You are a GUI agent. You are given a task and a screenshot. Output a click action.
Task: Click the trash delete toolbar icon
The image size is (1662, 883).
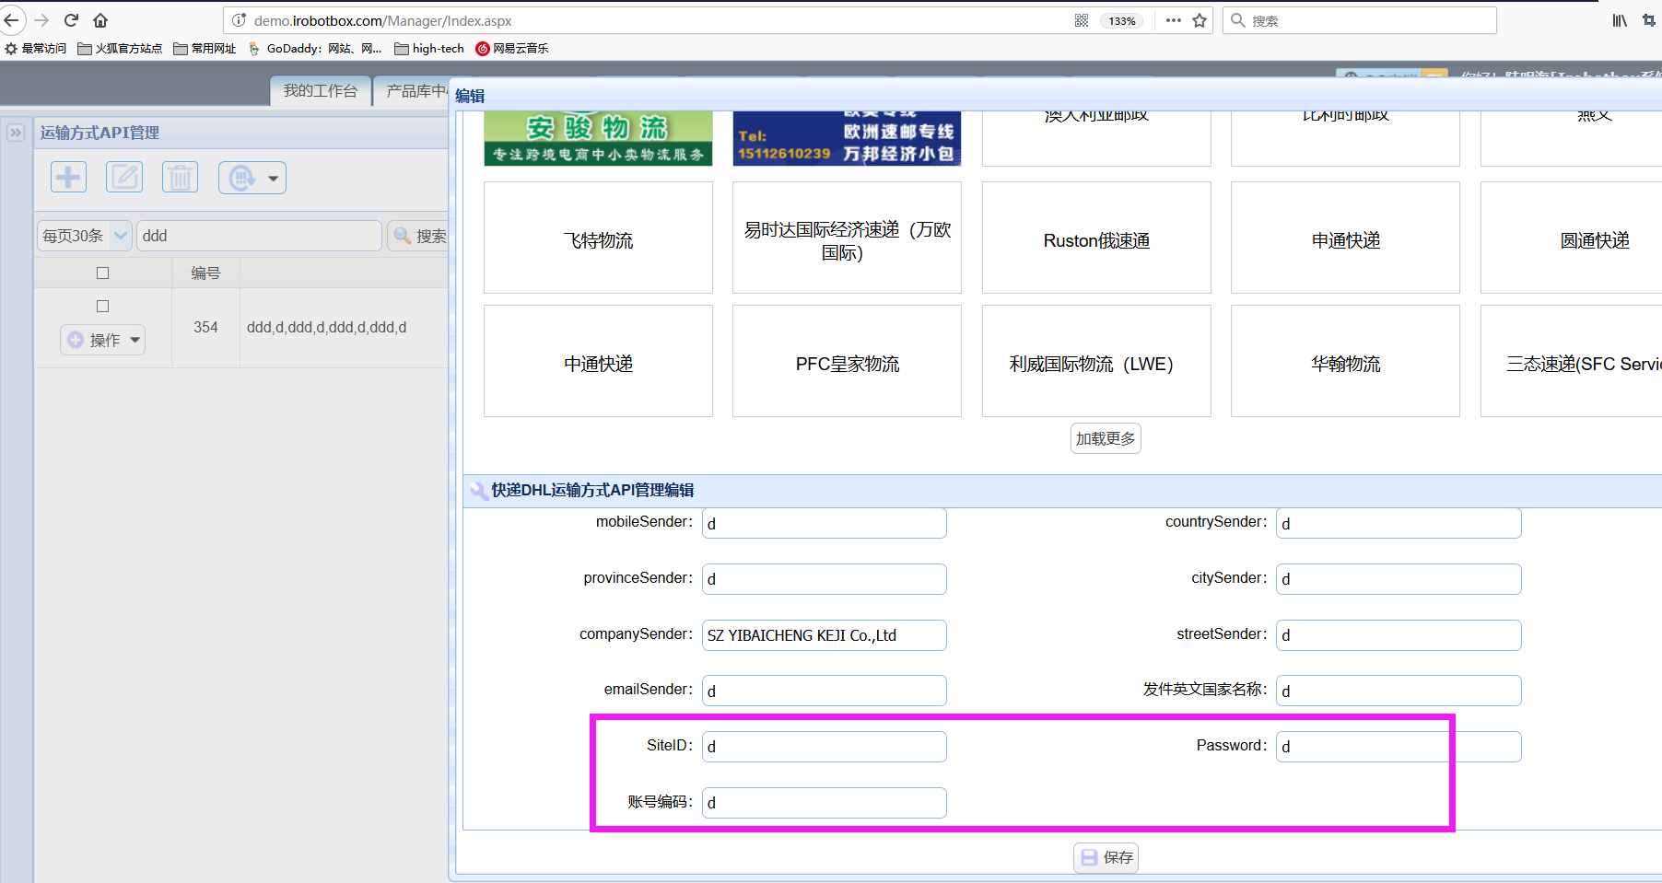click(x=181, y=177)
